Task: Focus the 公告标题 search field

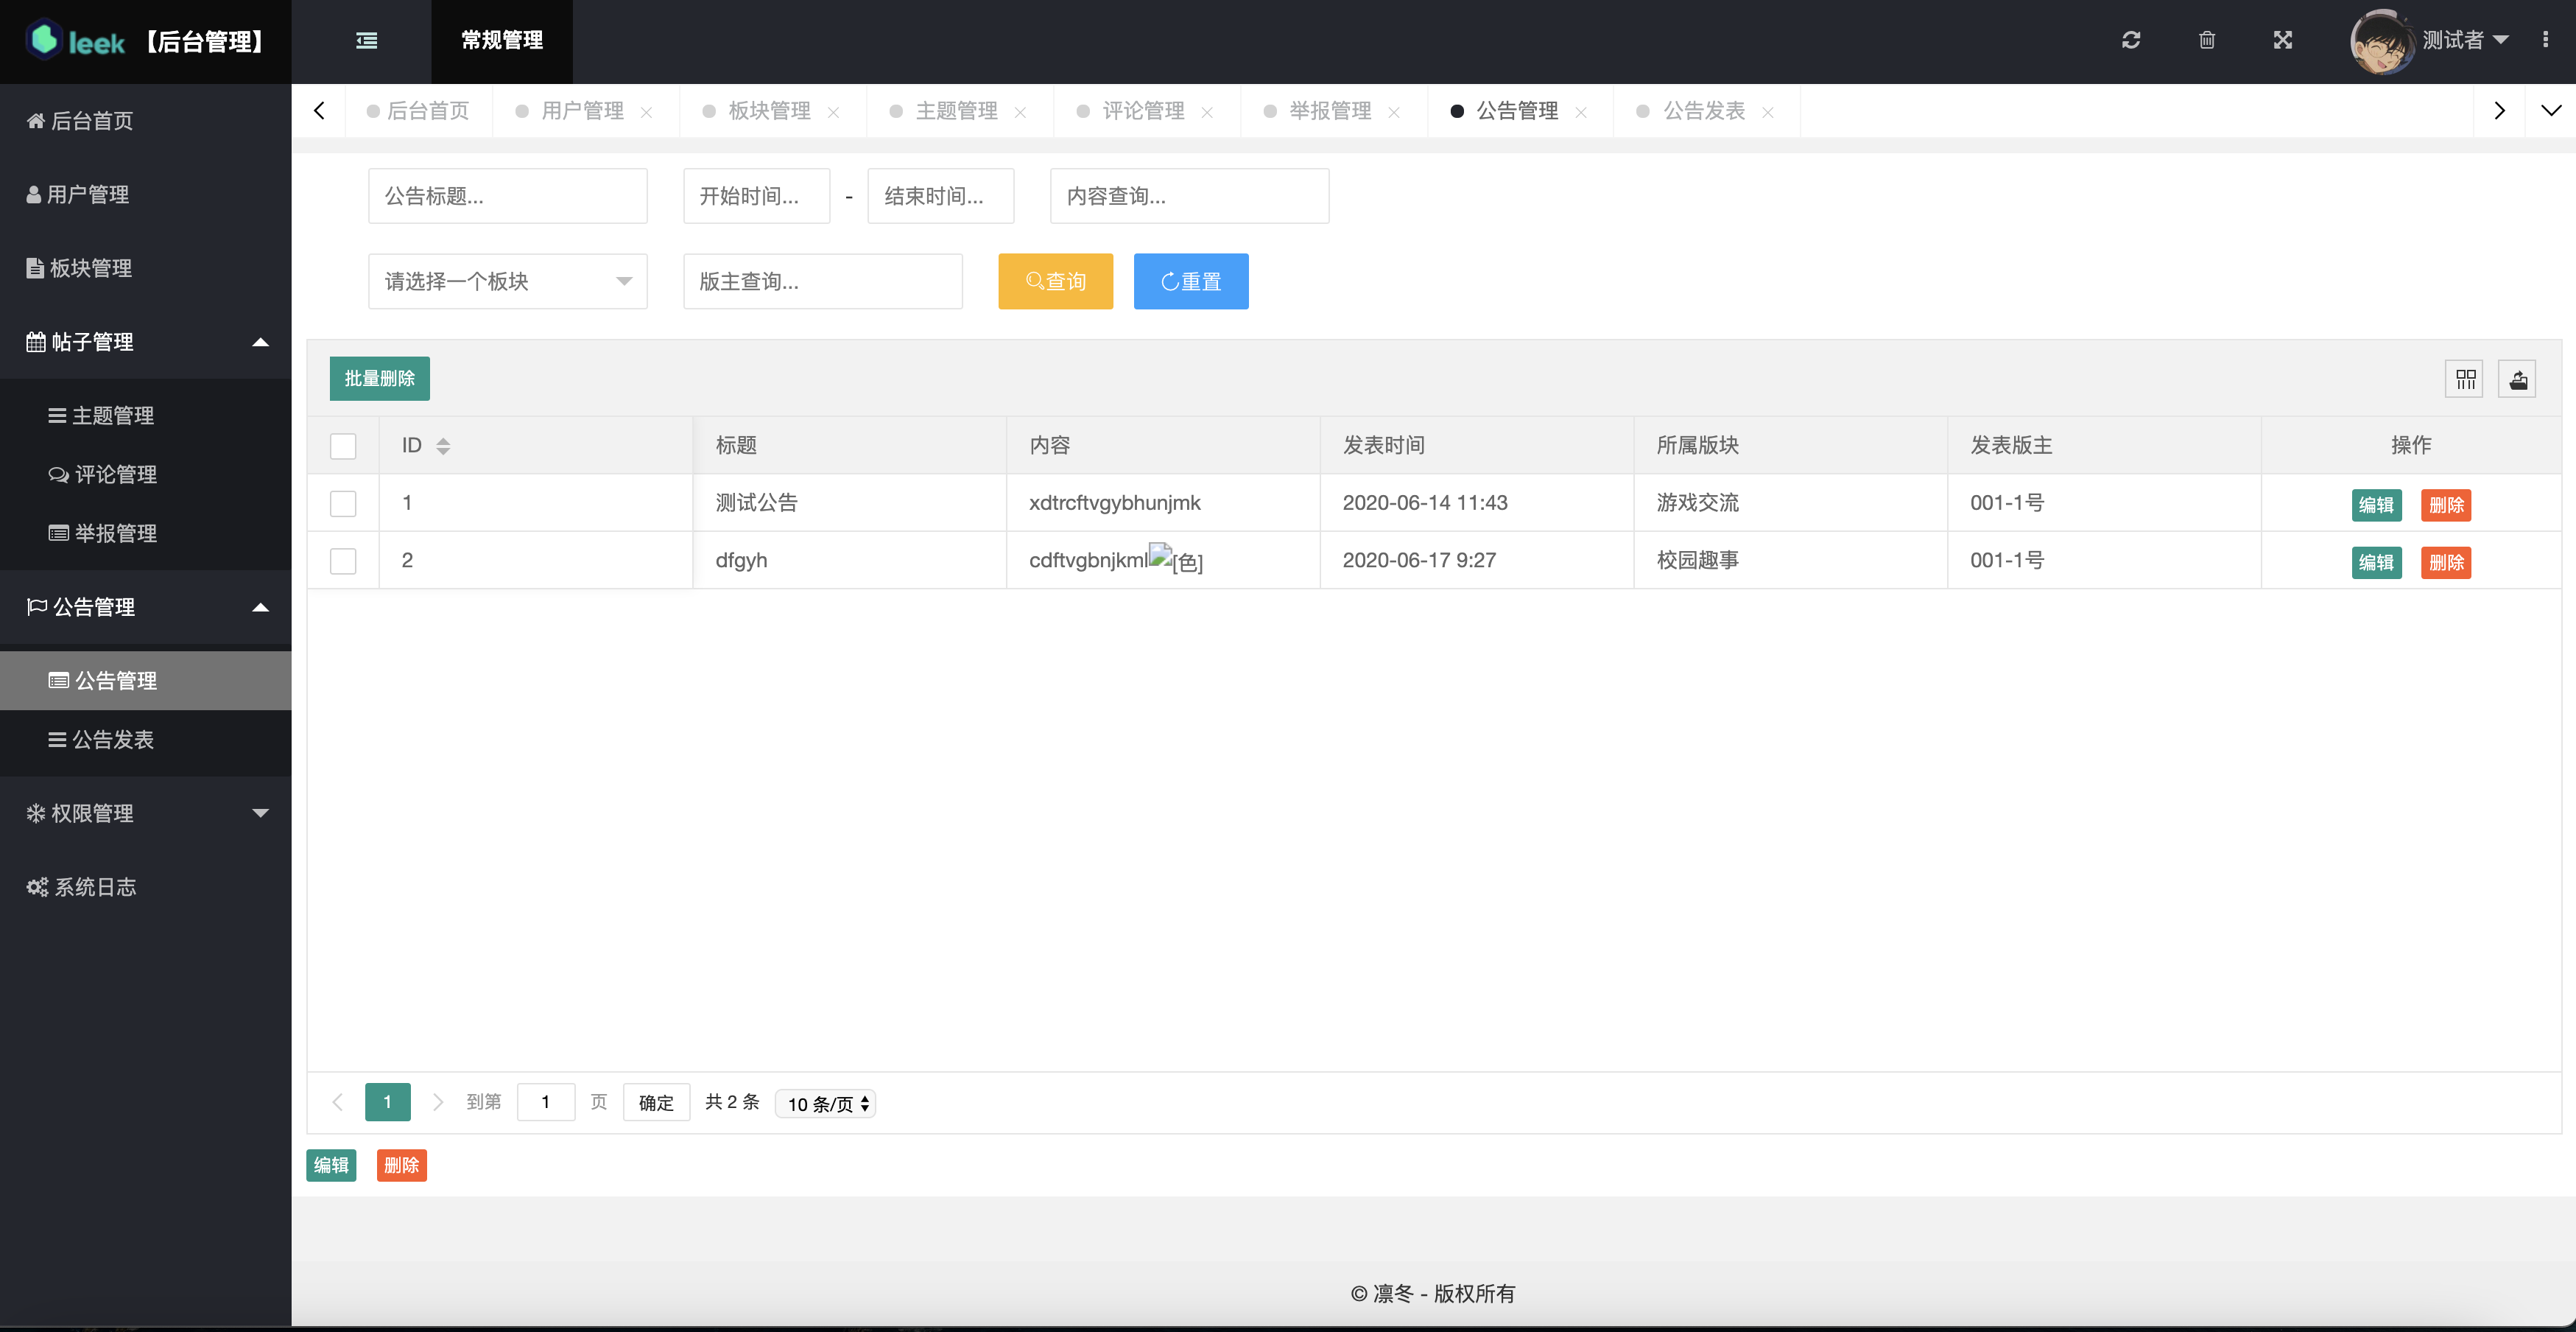Action: 508,196
